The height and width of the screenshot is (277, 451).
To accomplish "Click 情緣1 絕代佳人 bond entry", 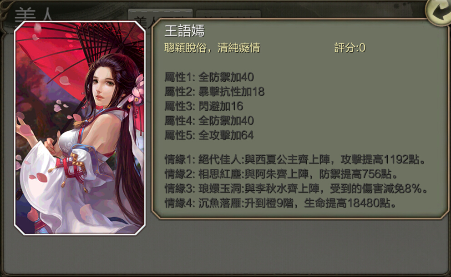I will (295, 159).
